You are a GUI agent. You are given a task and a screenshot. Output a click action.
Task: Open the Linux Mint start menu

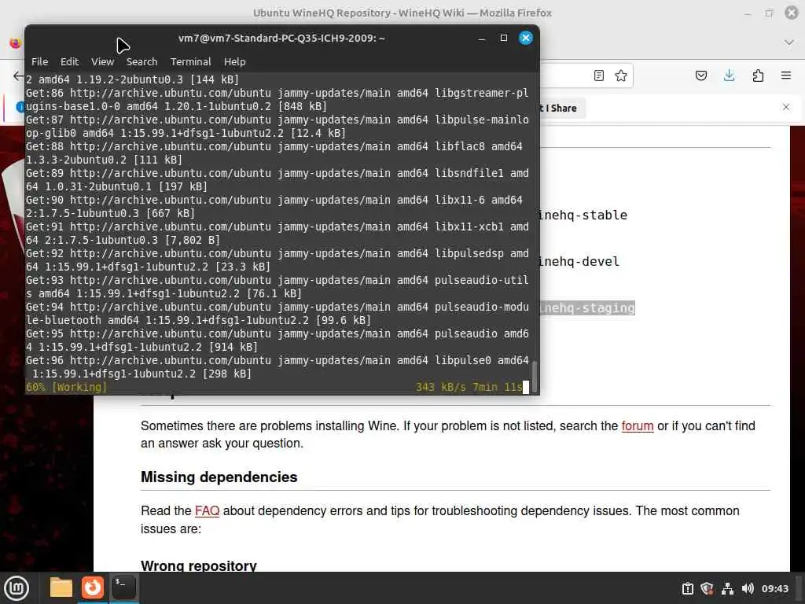(17, 587)
